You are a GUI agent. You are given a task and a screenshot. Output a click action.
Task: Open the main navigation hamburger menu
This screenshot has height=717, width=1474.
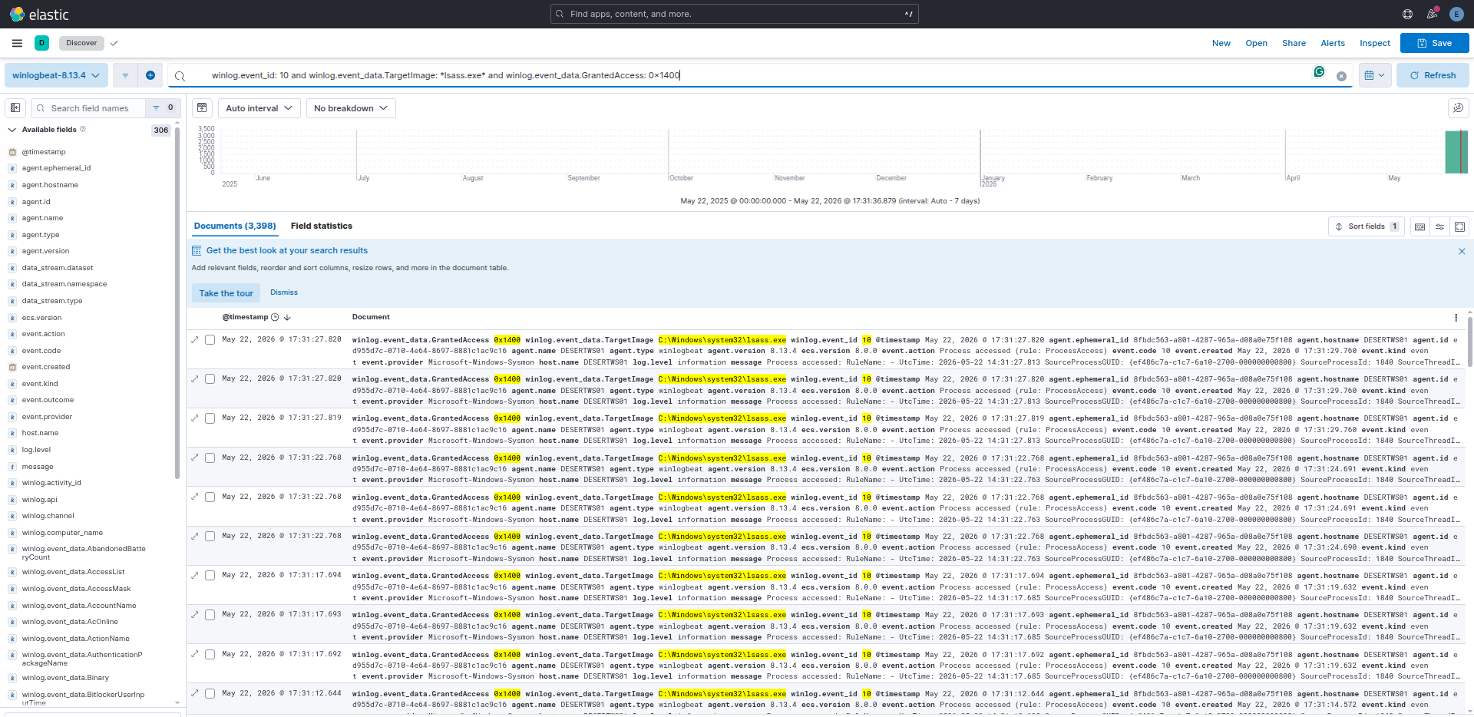[x=17, y=43]
